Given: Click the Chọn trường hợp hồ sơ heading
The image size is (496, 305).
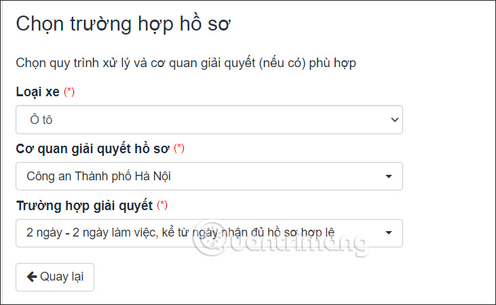Looking at the screenshot, I should 123,24.
